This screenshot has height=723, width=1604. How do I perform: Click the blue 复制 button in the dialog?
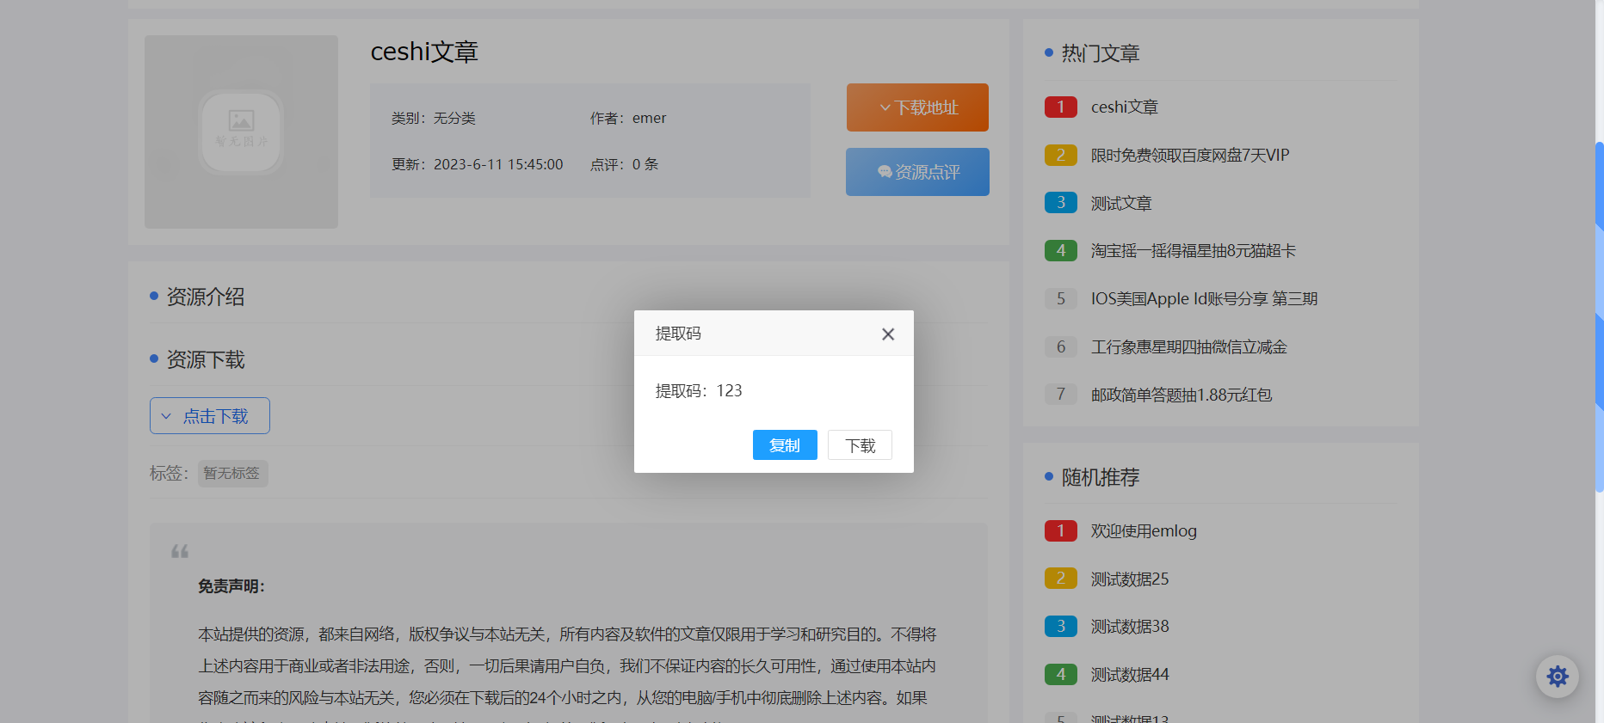point(784,445)
